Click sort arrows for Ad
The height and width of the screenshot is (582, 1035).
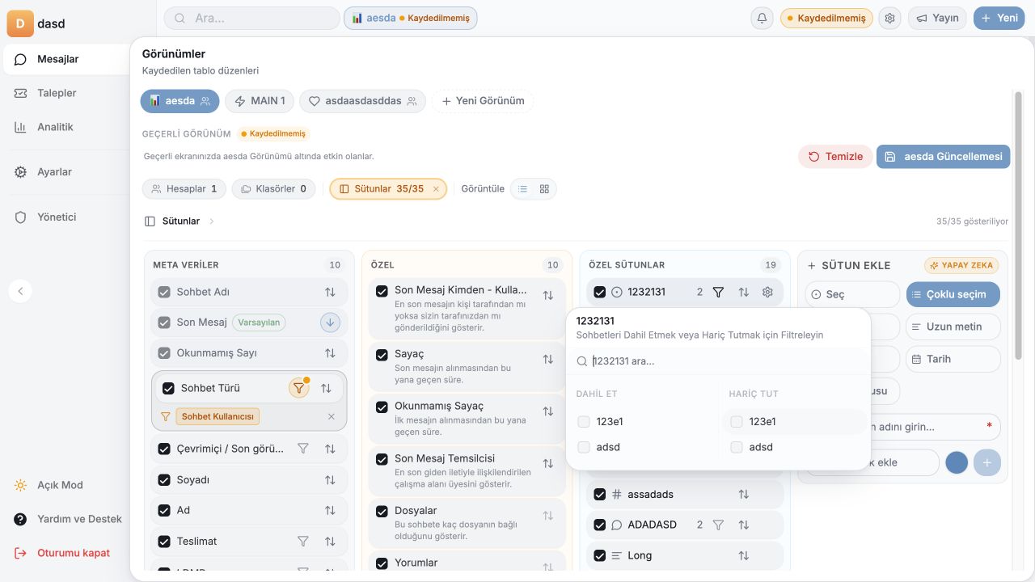tap(330, 511)
